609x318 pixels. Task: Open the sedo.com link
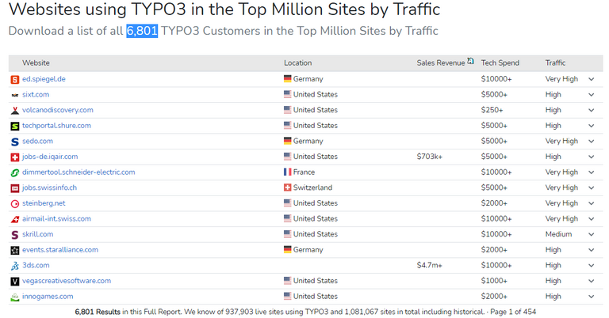37,141
